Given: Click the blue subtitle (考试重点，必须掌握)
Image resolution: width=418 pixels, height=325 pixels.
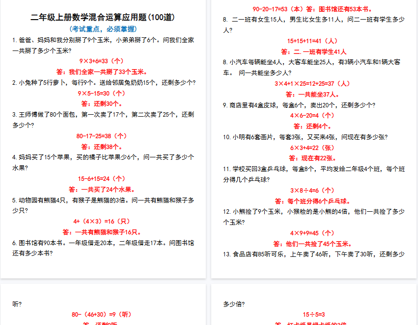Looking at the screenshot, I should [103, 29].
